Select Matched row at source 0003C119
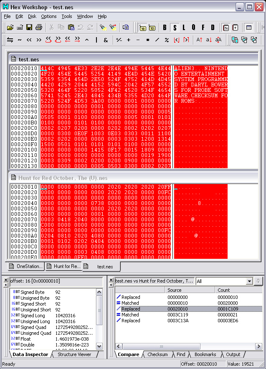The image size is (266, 369). pyautogui.click(x=189, y=315)
